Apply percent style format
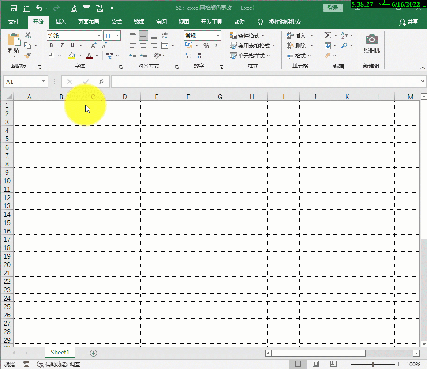 [x=206, y=45]
